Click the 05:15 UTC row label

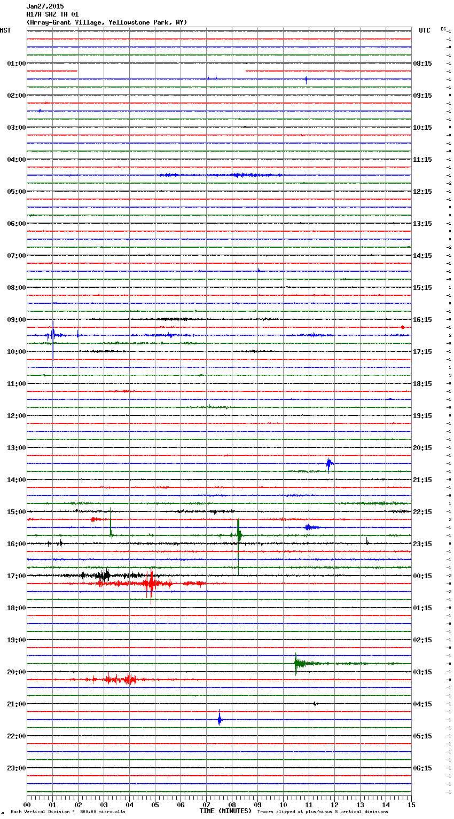[422, 736]
